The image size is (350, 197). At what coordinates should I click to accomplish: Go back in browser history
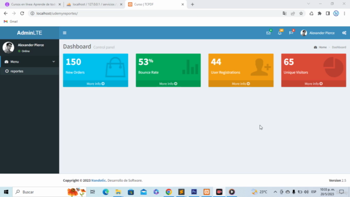point(5,13)
